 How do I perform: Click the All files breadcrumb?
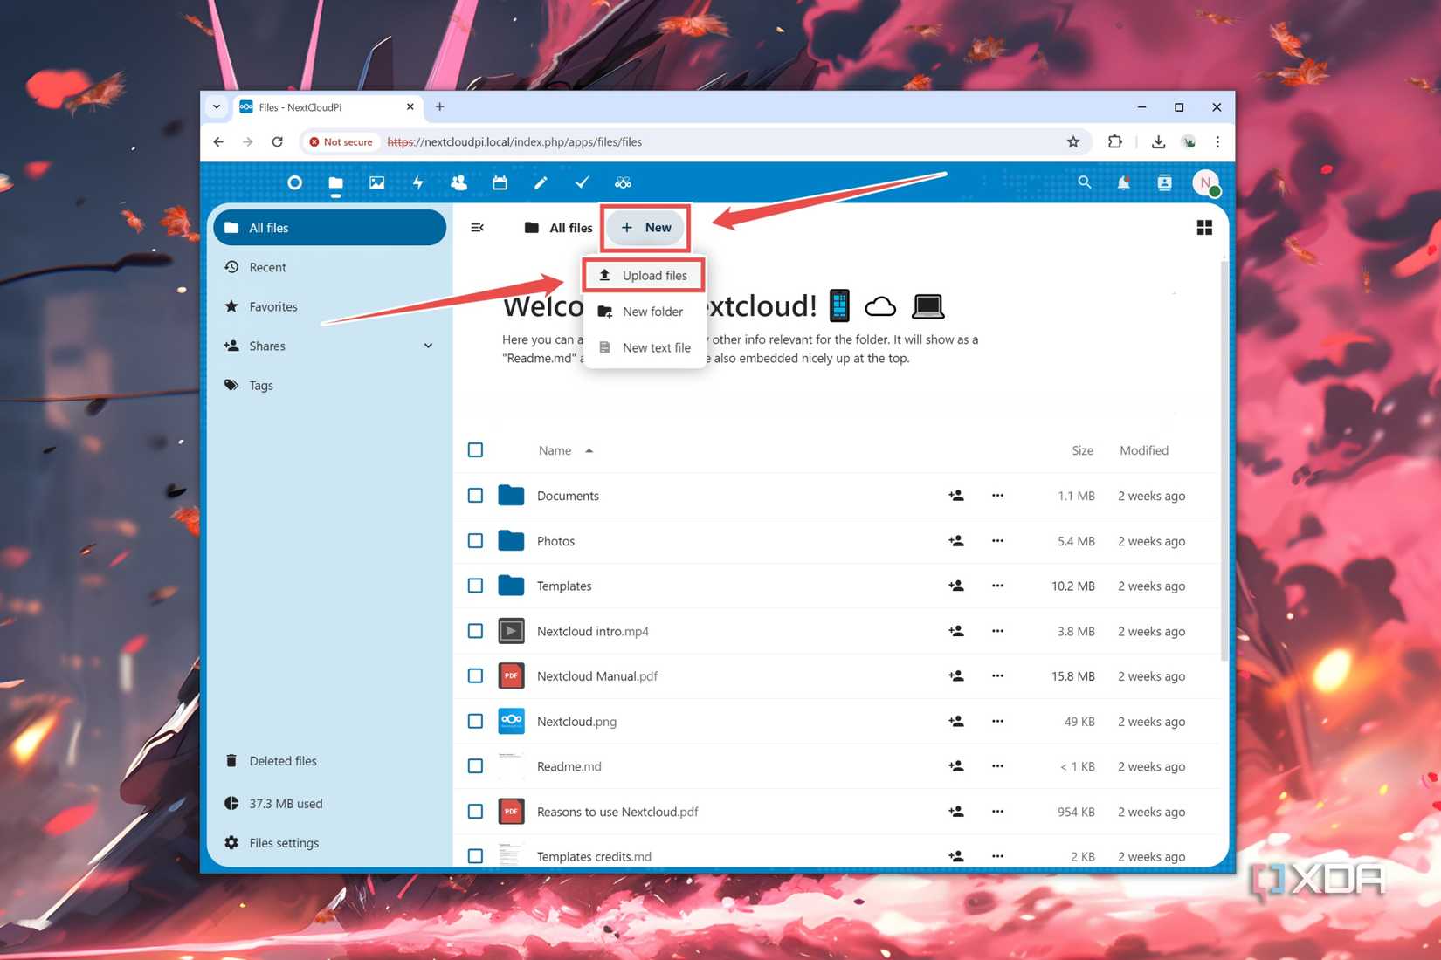(x=559, y=228)
